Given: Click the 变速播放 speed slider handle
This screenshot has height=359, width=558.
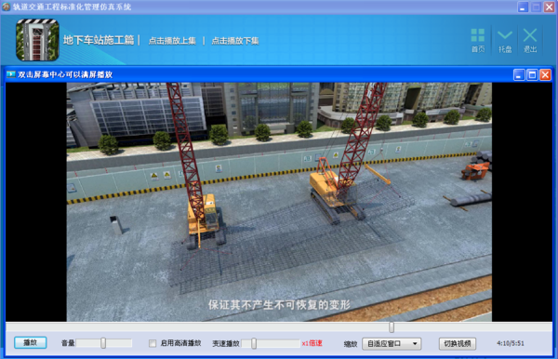Looking at the screenshot, I should [254, 343].
